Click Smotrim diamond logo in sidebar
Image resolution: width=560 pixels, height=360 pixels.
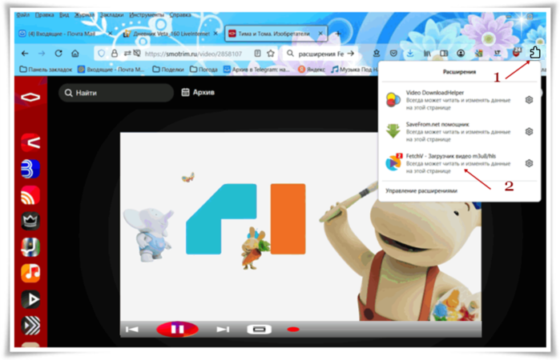[x=30, y=97]
